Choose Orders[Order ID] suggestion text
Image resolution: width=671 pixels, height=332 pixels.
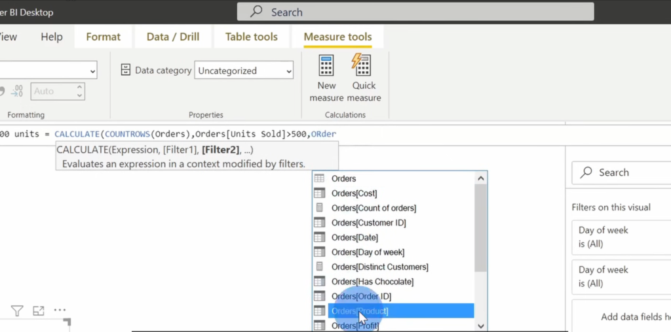pos(361,296)
